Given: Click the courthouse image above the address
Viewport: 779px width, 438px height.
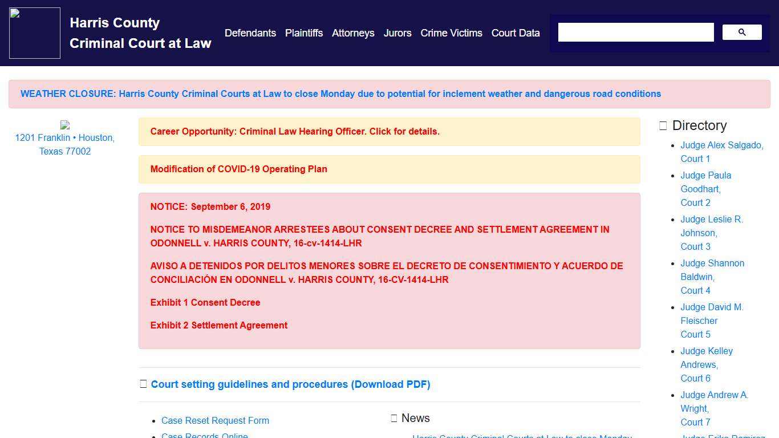Looking at the screenshot, I should (65, 125).
